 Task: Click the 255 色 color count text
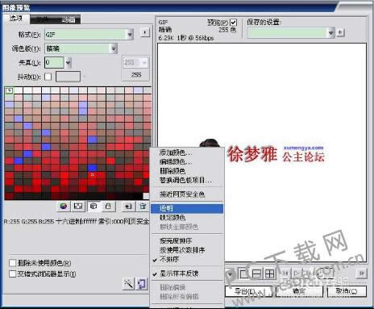[x=227, y=30]
